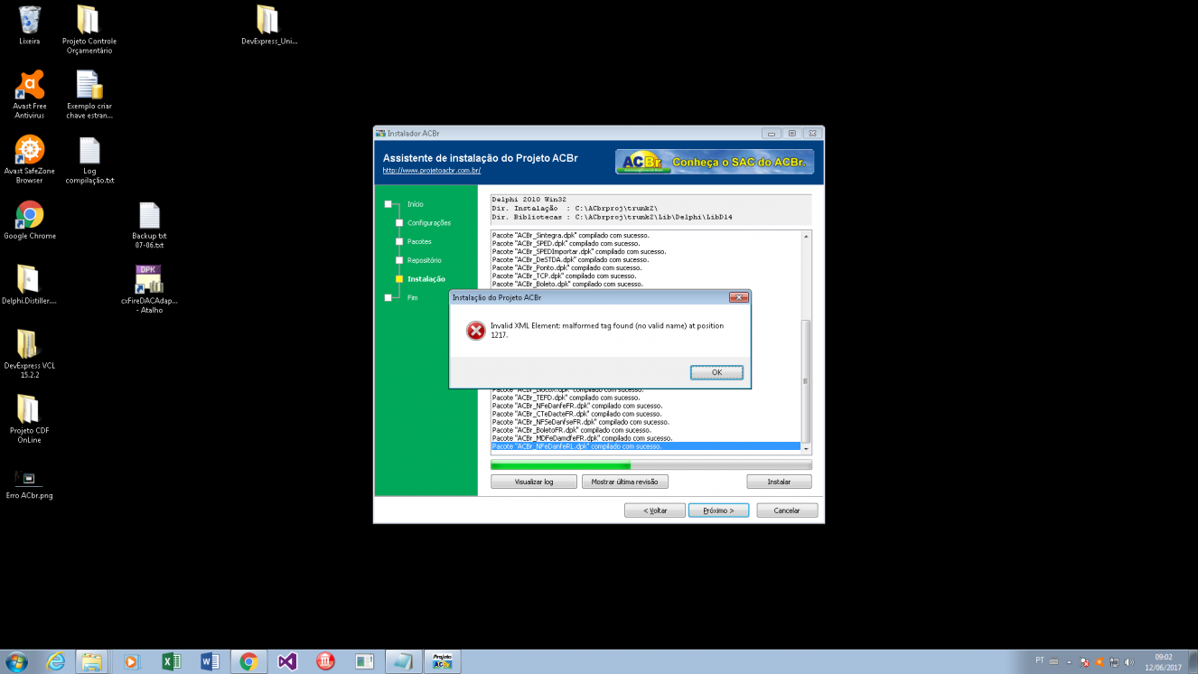Go back with the < Voltar button
The width and height of the screenshot is (1198, 674).
click(x=655, y=510)
